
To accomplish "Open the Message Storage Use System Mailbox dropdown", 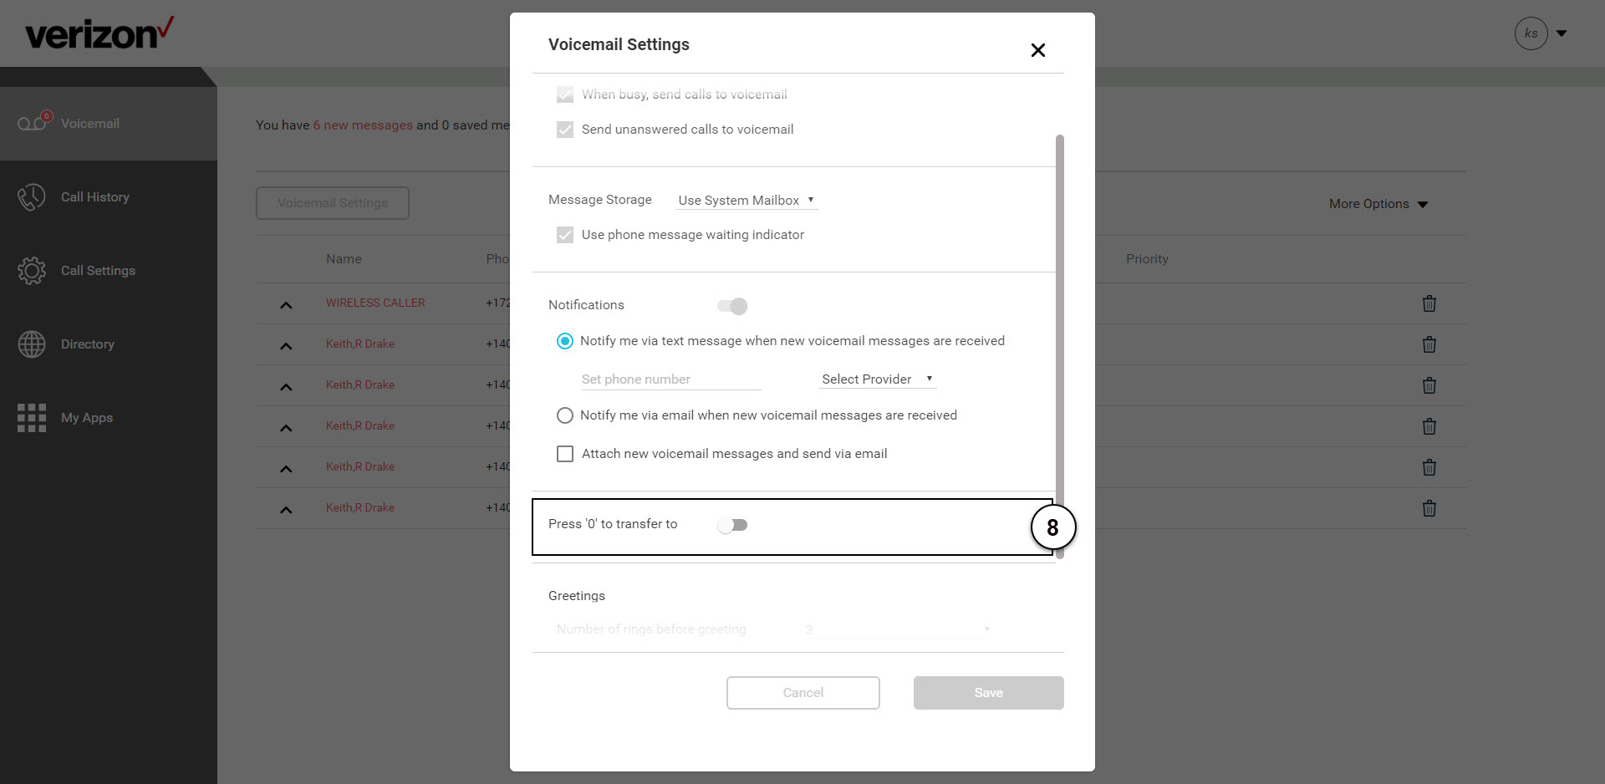I will pos(746,201).
